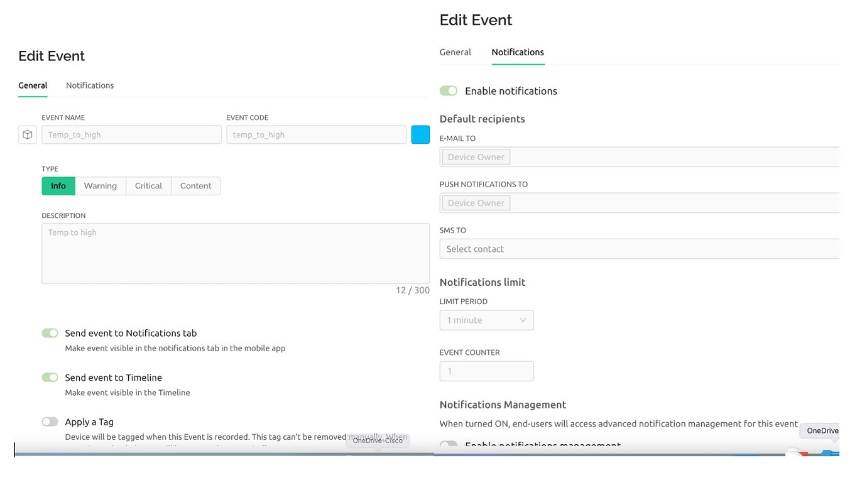Image resolution: width=867 pixels, height=480 pixels.
Task: Select the Content event type
Action: (x=195, y=186)
